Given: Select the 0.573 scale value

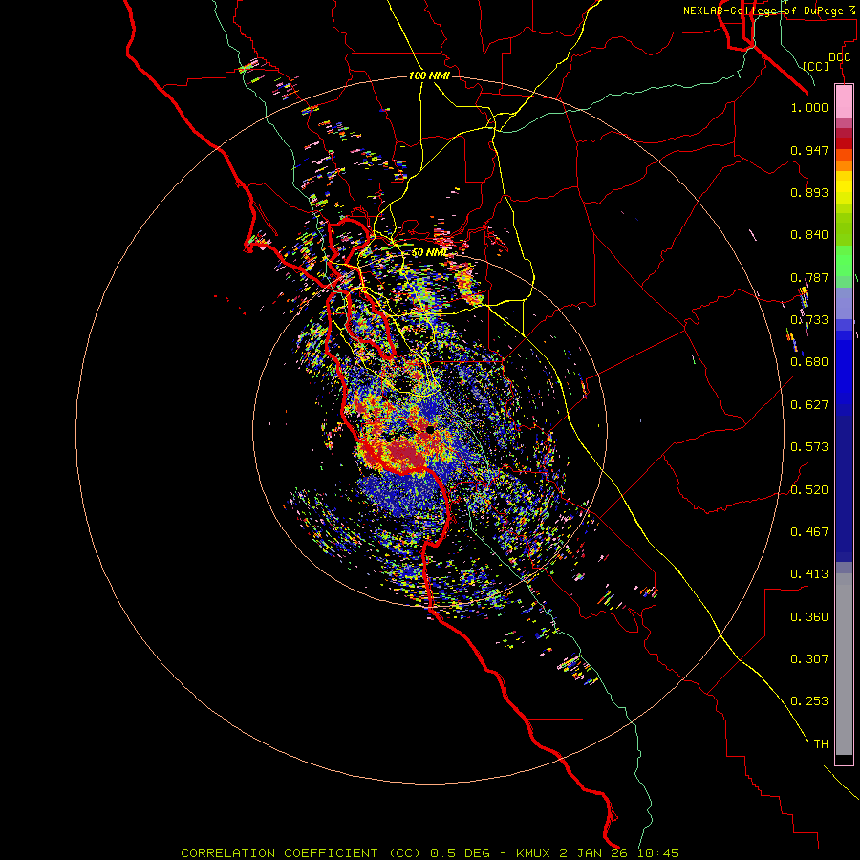Looking at the screenshot, I should tap(809, 447).
